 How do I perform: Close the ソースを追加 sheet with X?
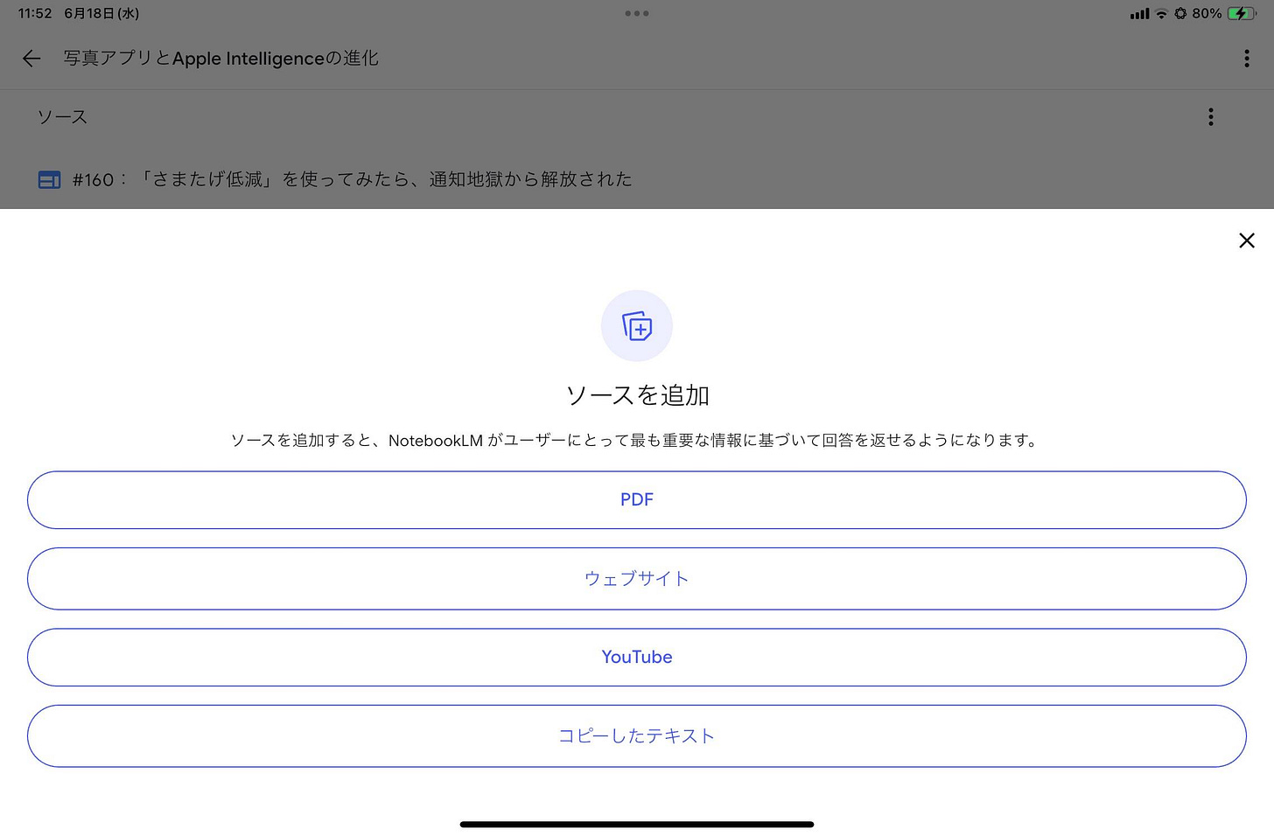click(x=1247, y=240)
